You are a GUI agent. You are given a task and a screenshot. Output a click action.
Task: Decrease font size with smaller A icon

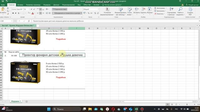pos(34,9)
